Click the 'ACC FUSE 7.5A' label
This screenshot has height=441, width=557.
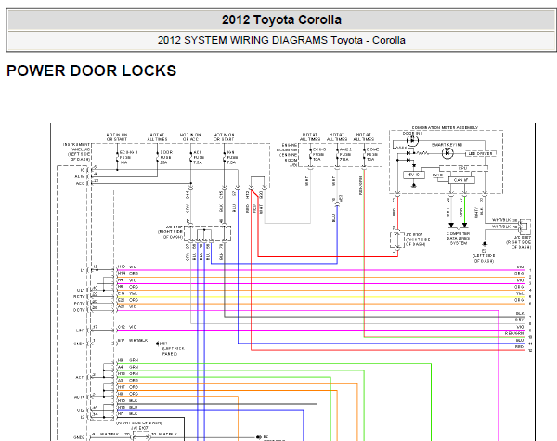[198, 157]
